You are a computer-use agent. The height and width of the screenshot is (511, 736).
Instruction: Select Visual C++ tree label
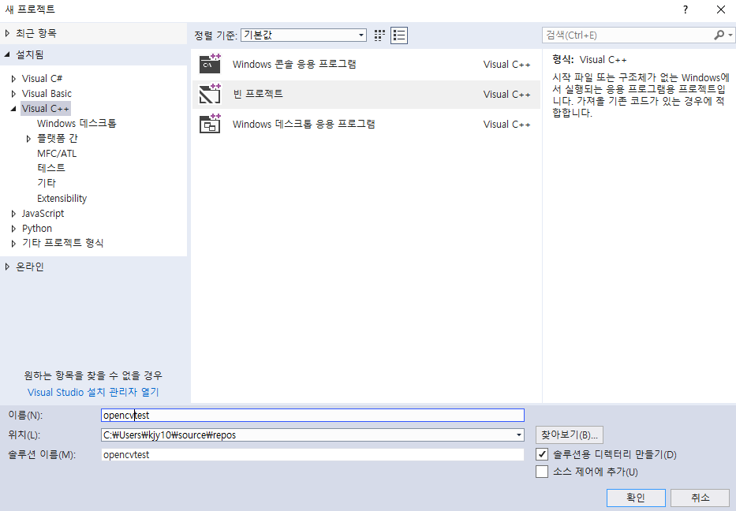46,108
